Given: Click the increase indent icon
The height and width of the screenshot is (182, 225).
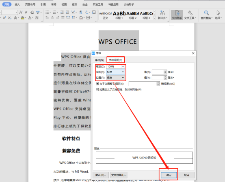Looking at the screenshot, I should pos(67,12).
